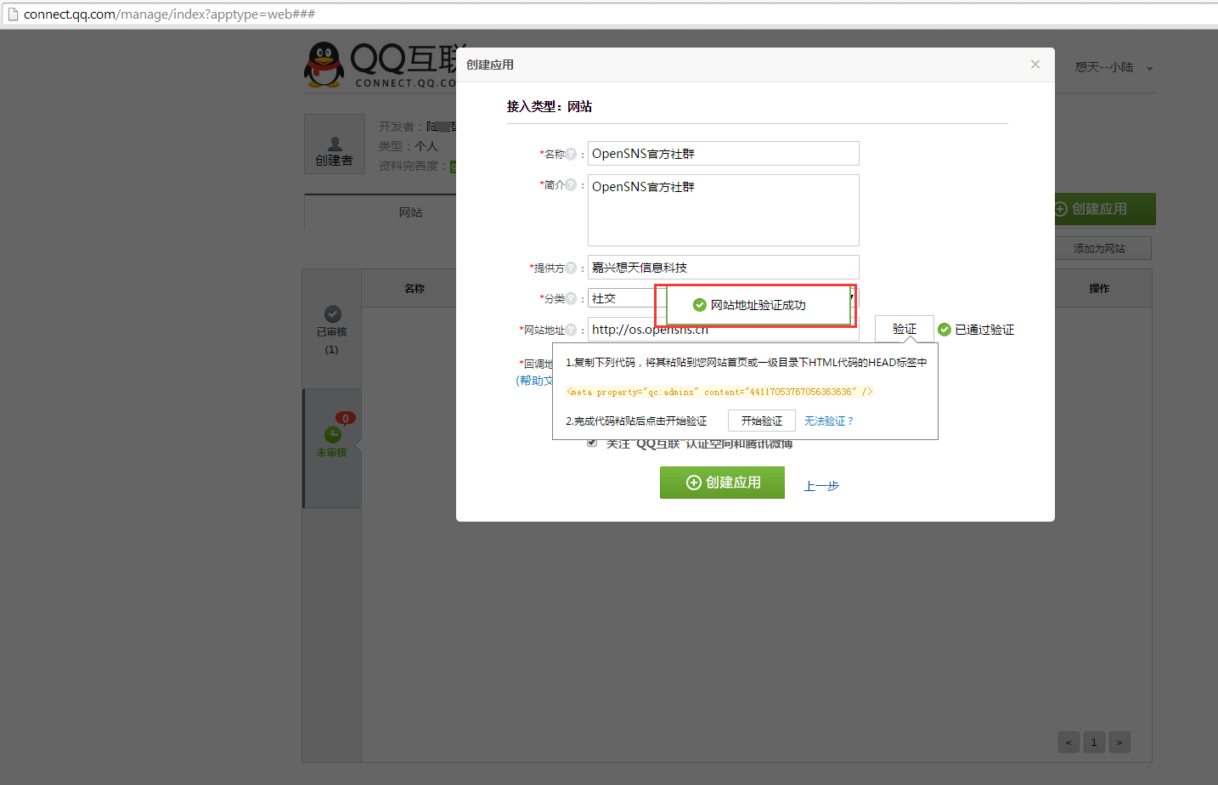Click the 名称 column header
This screenshot has height=785, width=1218.
(x=414, y=289)
